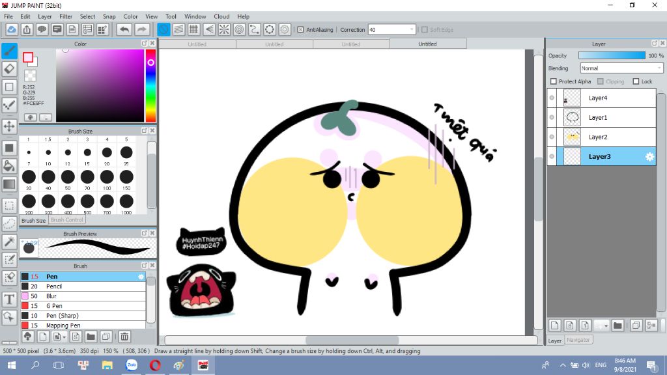Open the Cloud menu
The width and height of the screenshot is (667, 375).
tap(221, 16)
